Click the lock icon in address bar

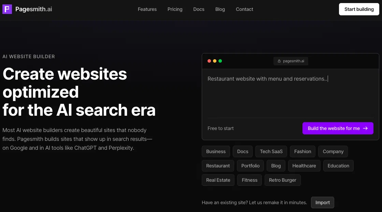click(279, 61)
